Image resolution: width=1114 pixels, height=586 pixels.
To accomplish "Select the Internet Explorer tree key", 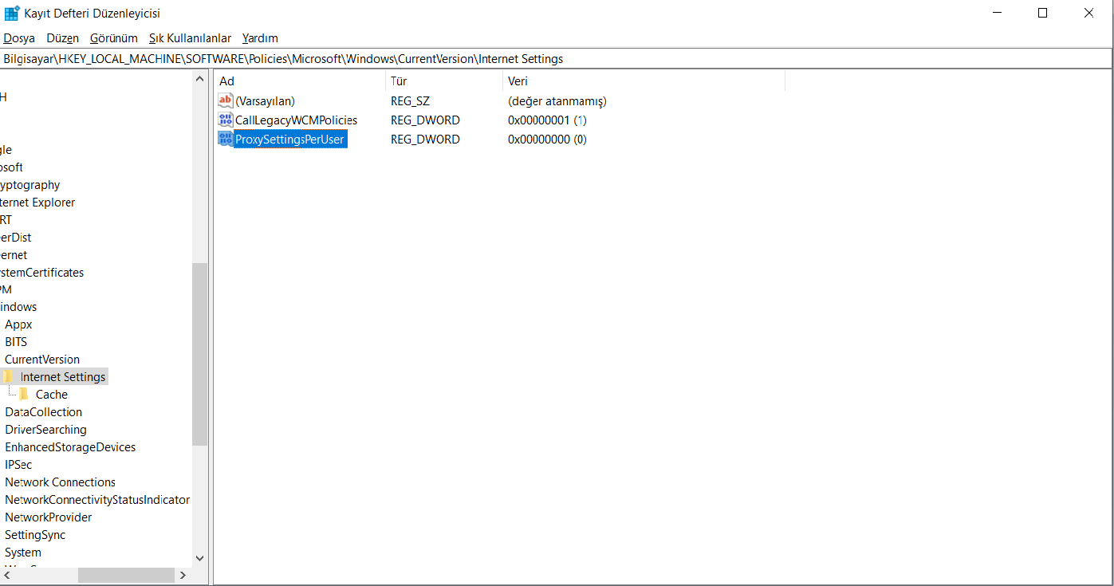I will [x=37, y=203].
